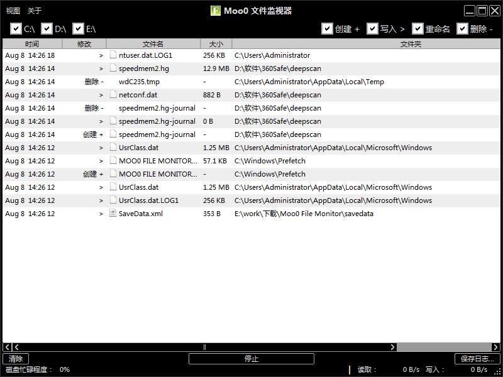Image resolution: width=503 pixels, height=377 pixels.
Task: Open the 视图 (View) menu
Action: (x=12, y=11)
